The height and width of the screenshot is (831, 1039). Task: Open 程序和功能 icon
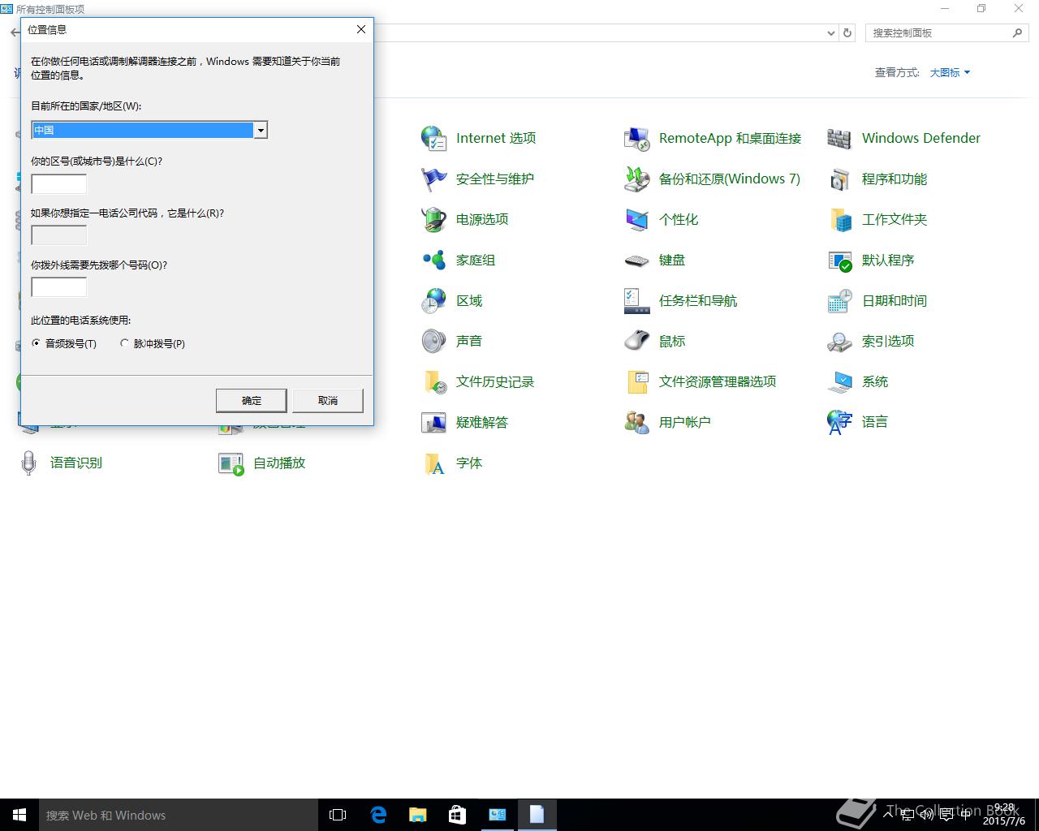[x=839, y=179]
